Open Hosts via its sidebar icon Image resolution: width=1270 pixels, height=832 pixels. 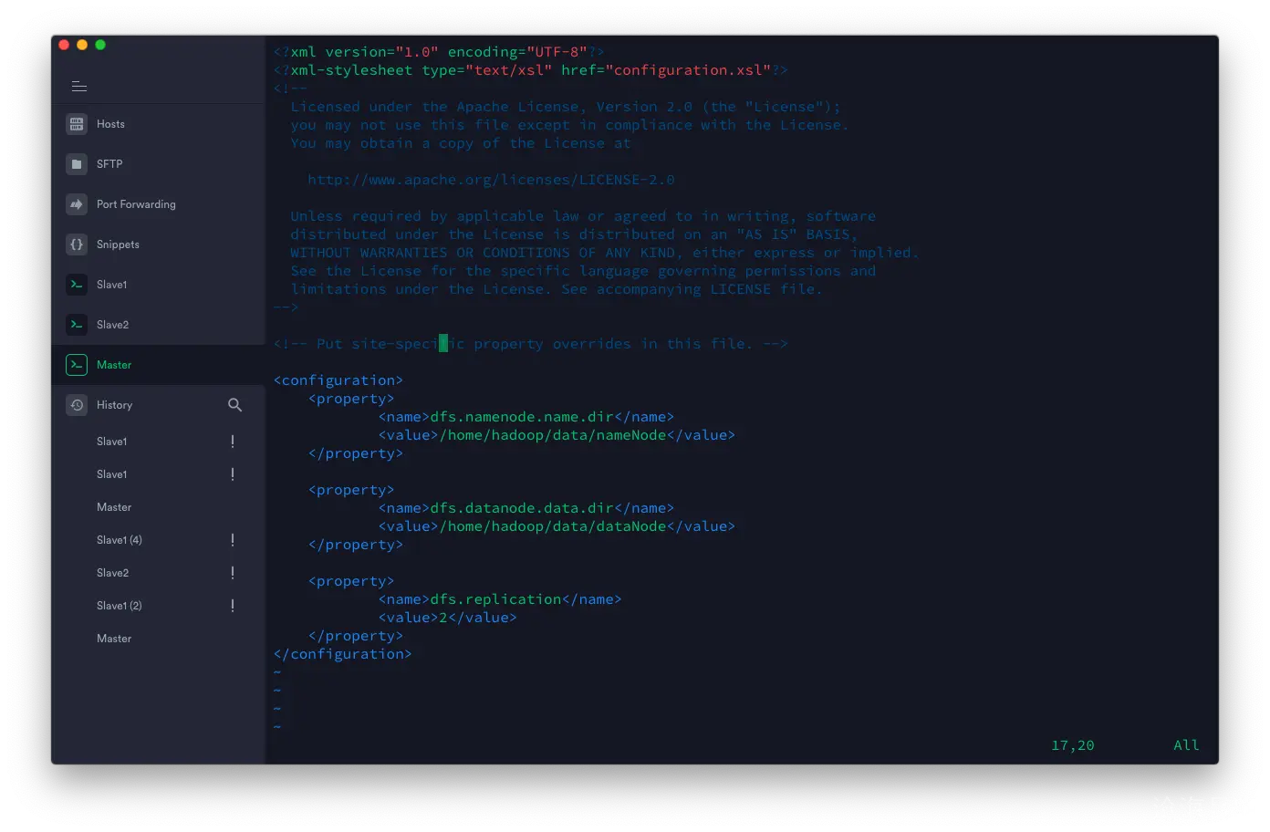tap(77, 124)
